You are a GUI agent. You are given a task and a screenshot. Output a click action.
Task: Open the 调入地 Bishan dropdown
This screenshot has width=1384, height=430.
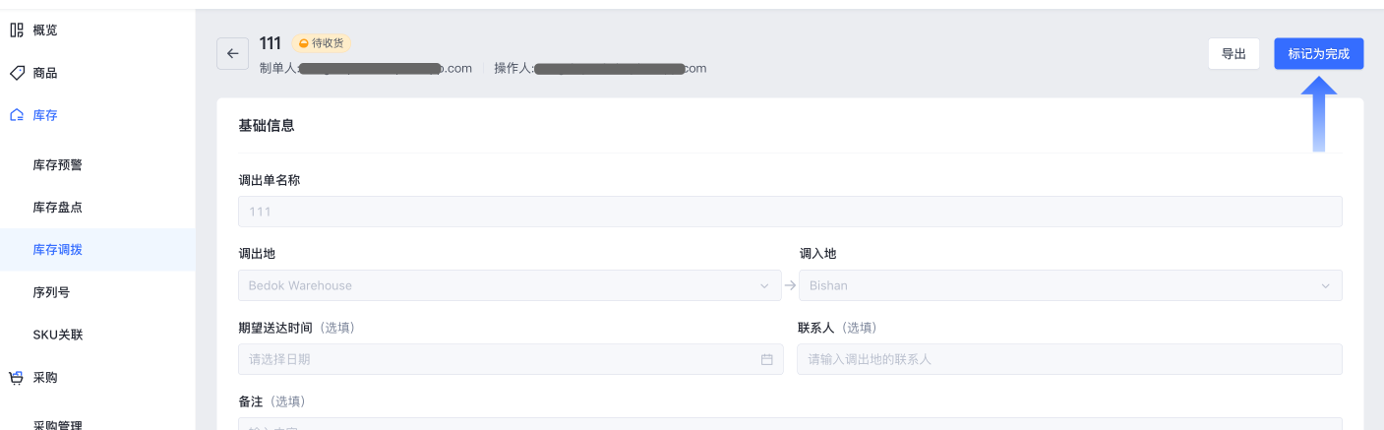coord(1070,285)
